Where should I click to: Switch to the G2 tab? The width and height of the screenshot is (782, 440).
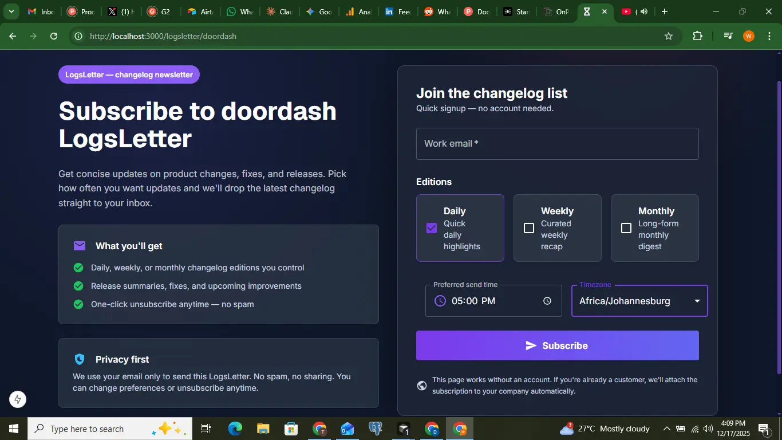click(x=160, y=11)
